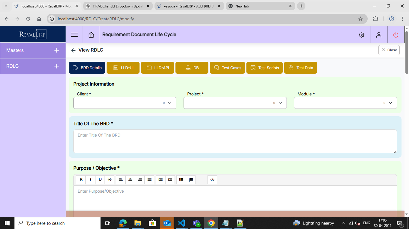Screen dimensions: 409x229
Task: Switch to the Test Cases tab
Action: (227, 68)
